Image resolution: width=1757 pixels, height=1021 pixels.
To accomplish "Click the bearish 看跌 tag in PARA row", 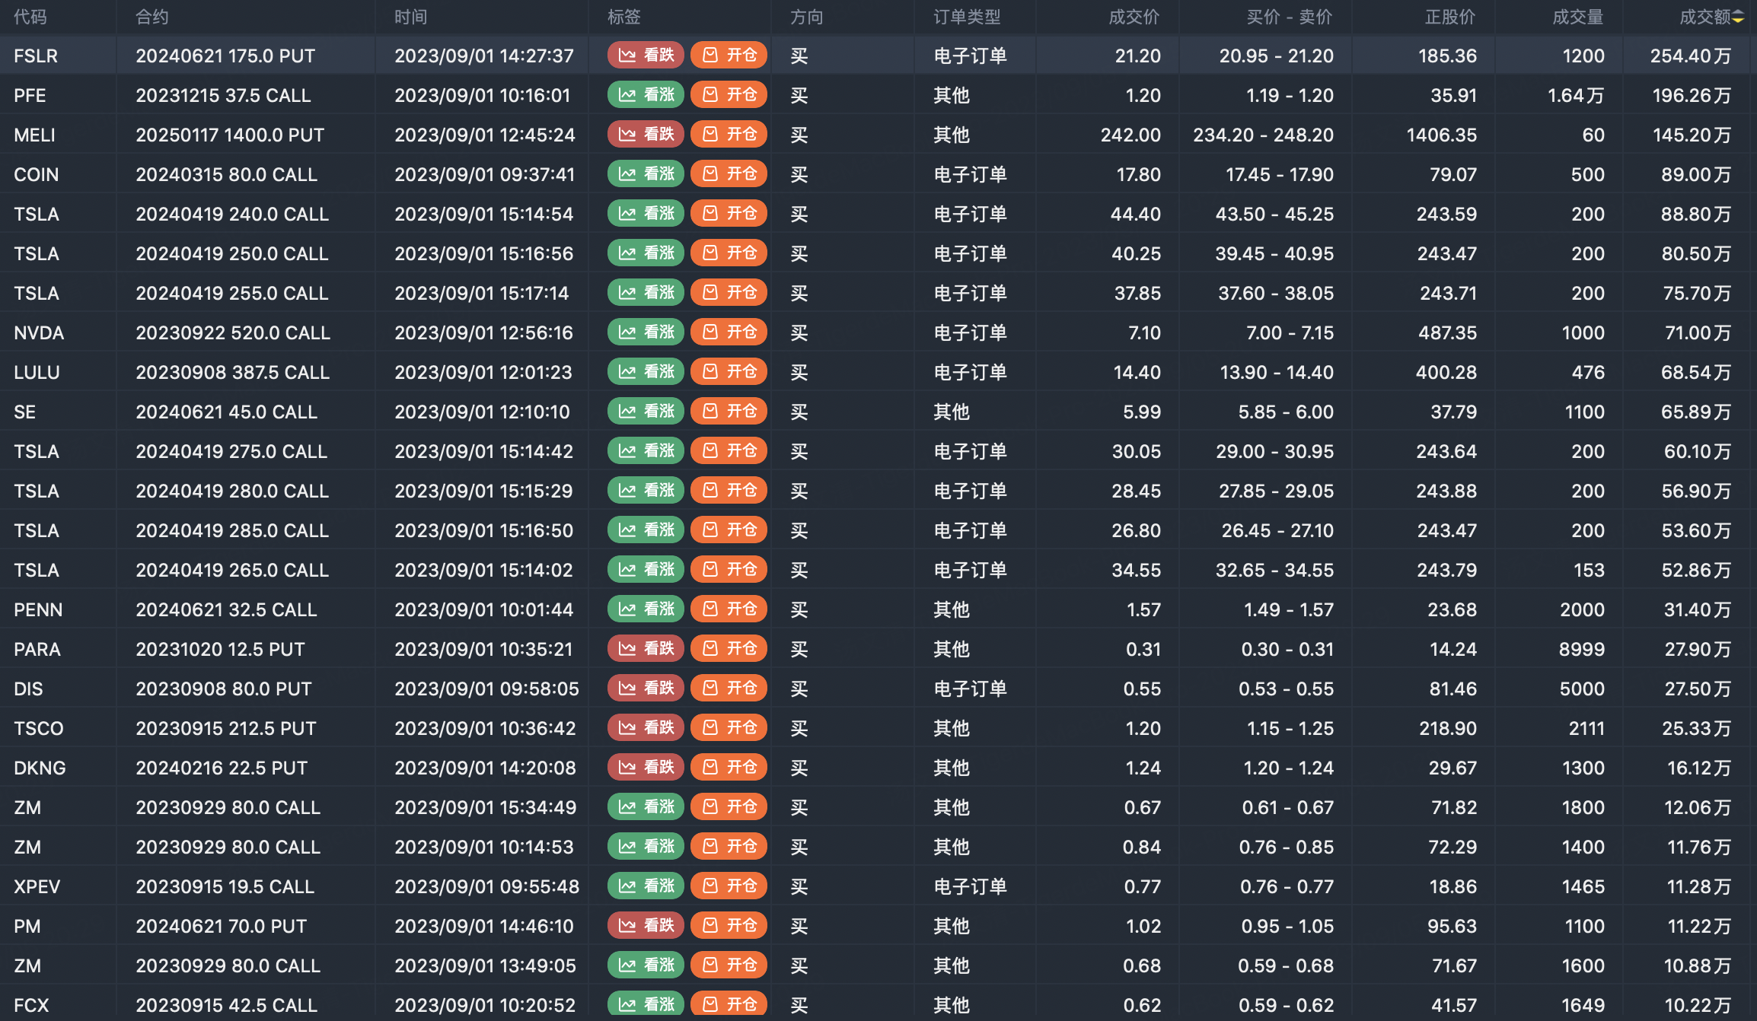I will [646, 648].
